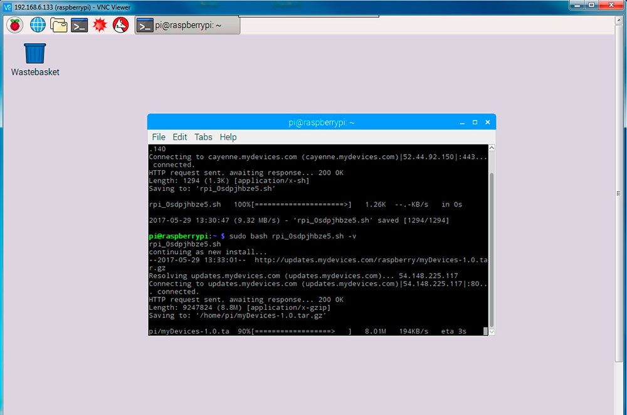Click the terminal title bar text

pos(322,123)
